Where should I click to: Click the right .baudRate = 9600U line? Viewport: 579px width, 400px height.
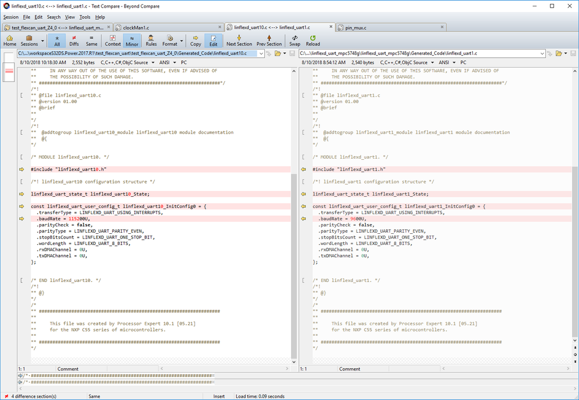442,219
